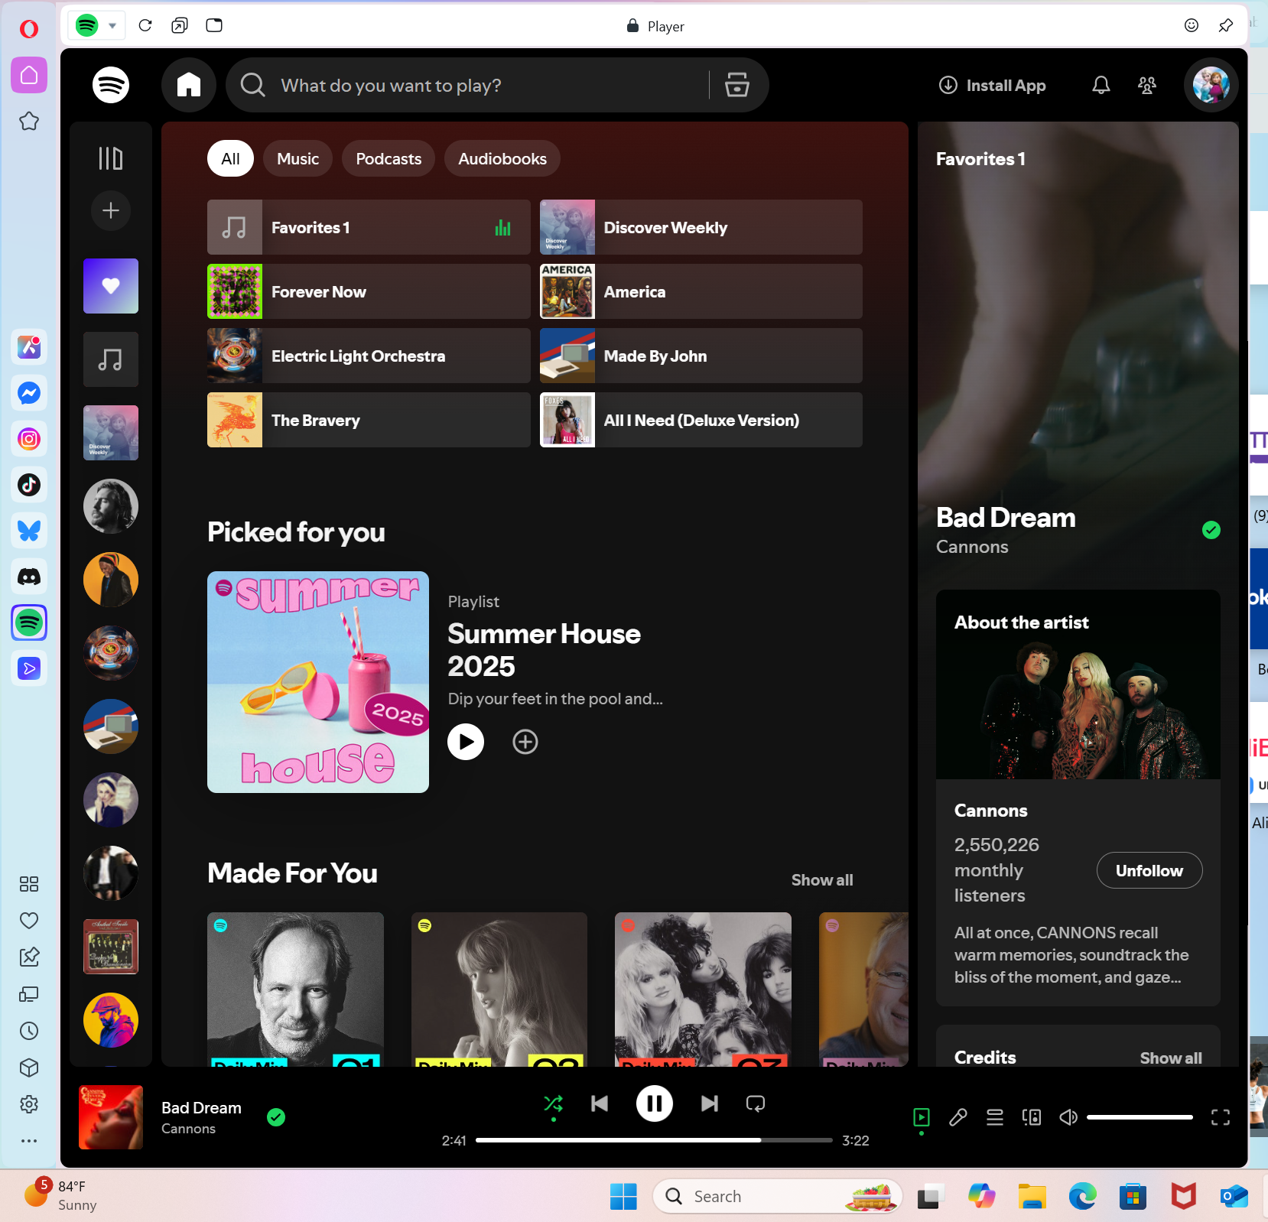Open File Explorer from the taskbar

coord(1032,1196)
